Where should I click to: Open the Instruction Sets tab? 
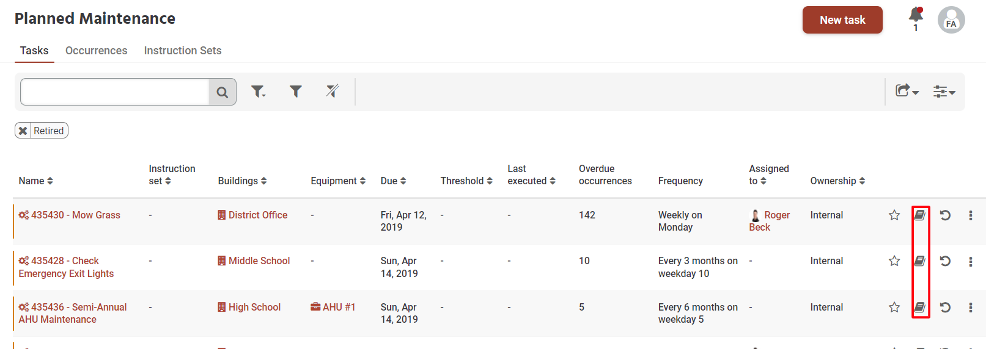(183, 51)
